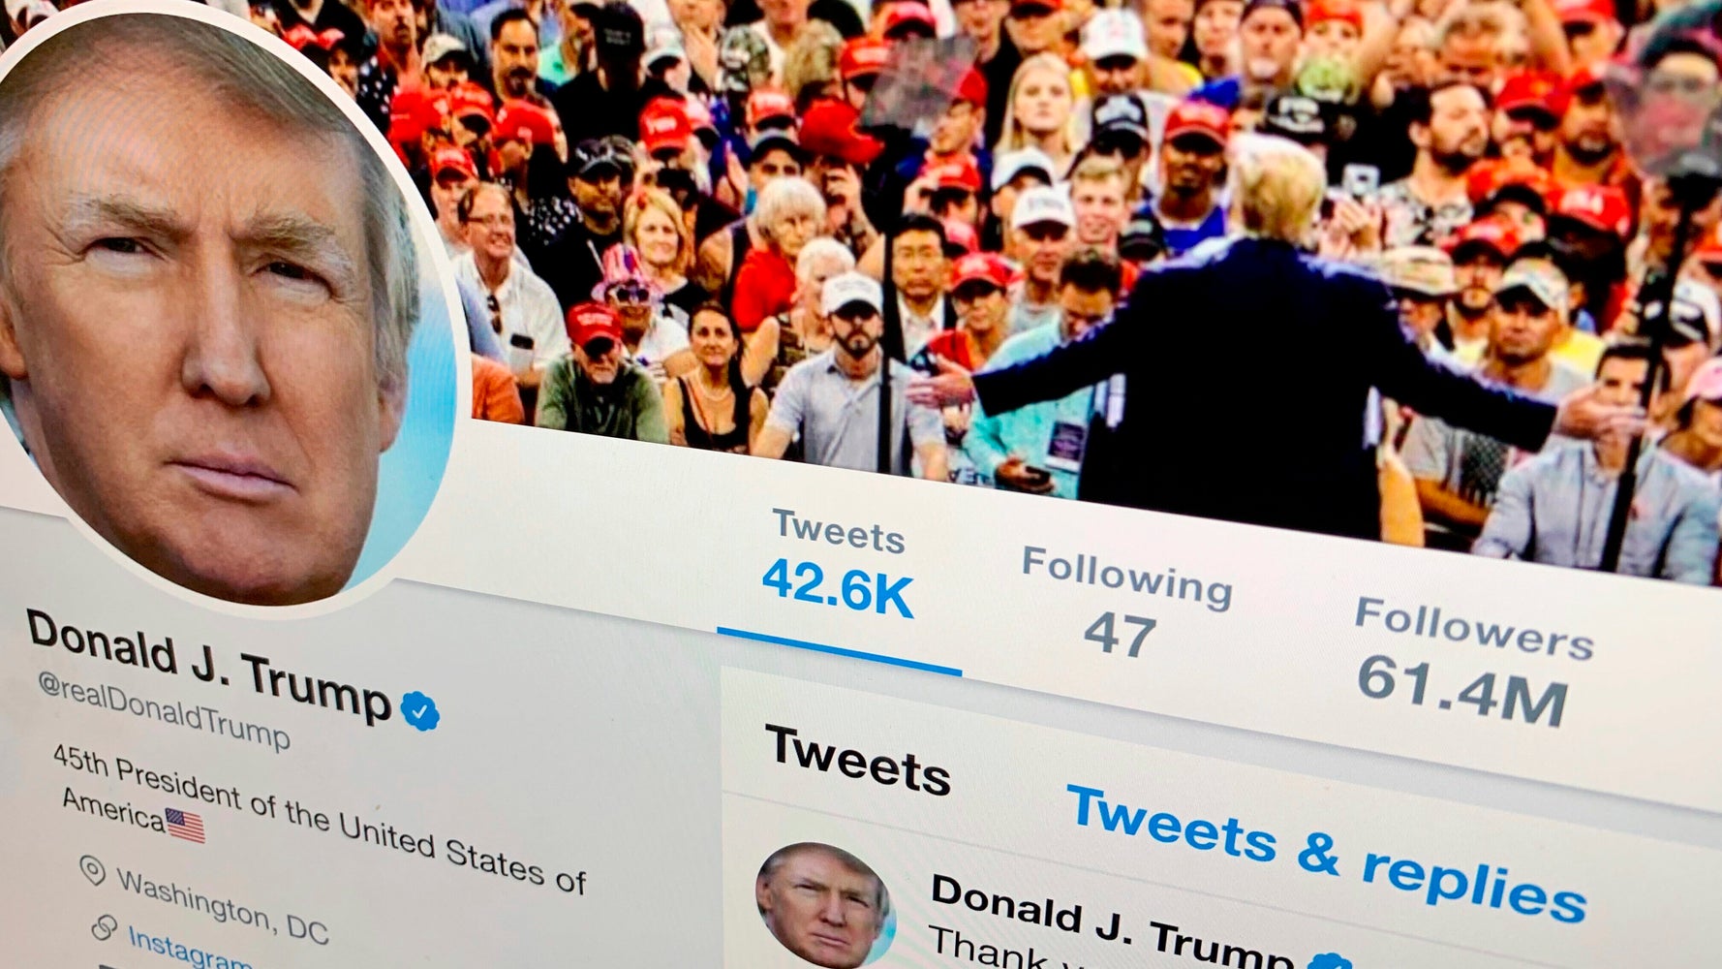Click the verified badge next to the tweet author
The height and width of the screenshot is (969, 1722).
coord(1331,961)
